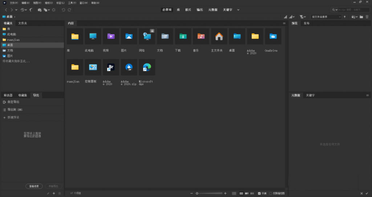Toggle the 平铺 tile checkbox
This screenshot has height=197, width=372.
[x=259, y=193]
